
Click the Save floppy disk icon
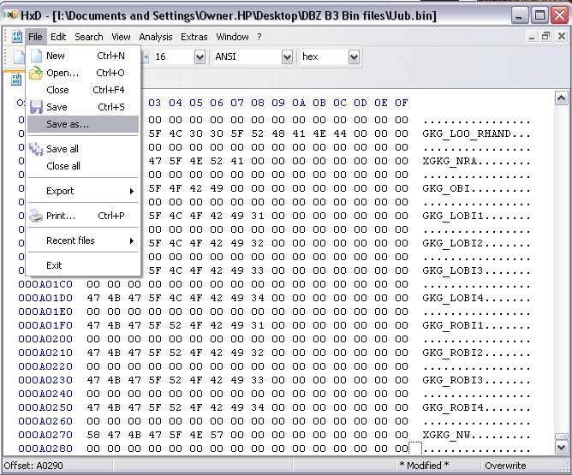[36, 107]
